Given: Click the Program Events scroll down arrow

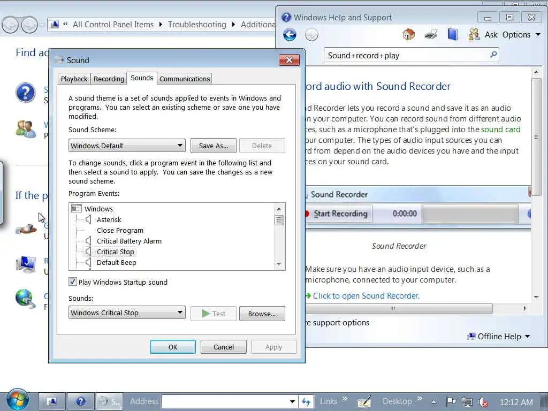Looking at the screenshot, I should click(278, 264).
